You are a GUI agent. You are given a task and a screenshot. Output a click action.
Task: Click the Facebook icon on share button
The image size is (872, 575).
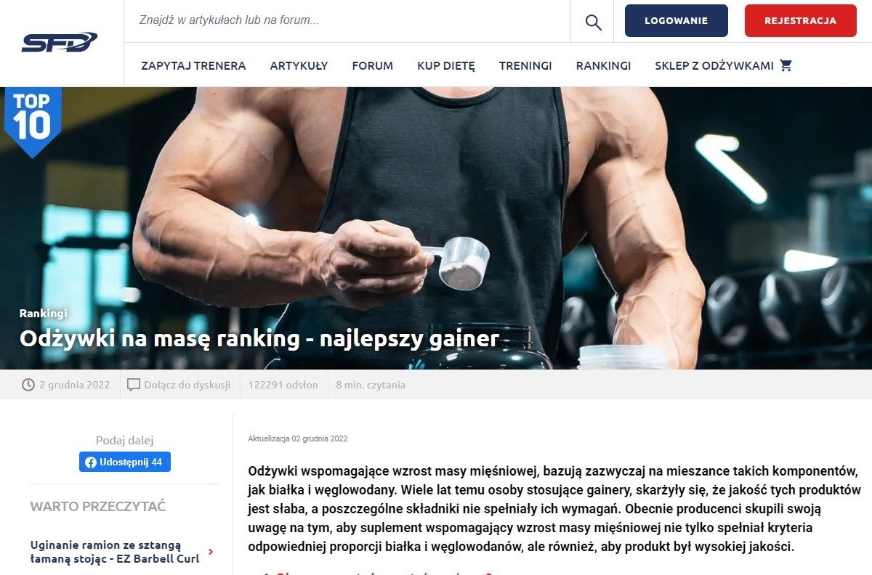(x=91, y=462)
